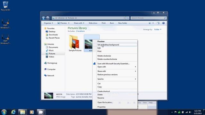Select Documents library

(x=52, y=47)
